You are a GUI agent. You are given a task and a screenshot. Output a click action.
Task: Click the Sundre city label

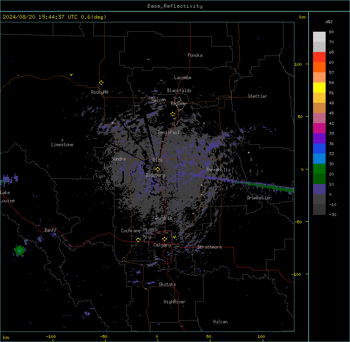[119, 159]
